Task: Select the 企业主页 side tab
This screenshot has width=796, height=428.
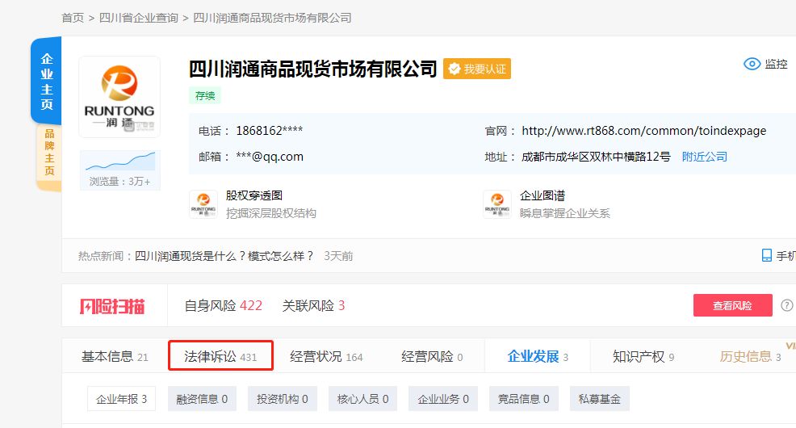Action: tap(46, 81)
